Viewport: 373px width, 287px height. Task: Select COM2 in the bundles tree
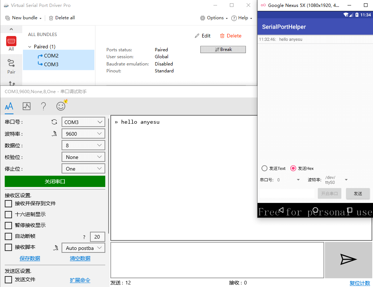click(51, 56)
